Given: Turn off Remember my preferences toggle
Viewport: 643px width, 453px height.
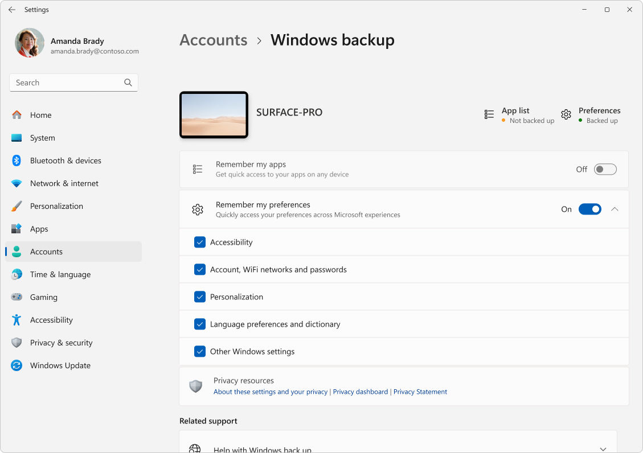Looking at the screenshot, I should [x=589, y=209].
